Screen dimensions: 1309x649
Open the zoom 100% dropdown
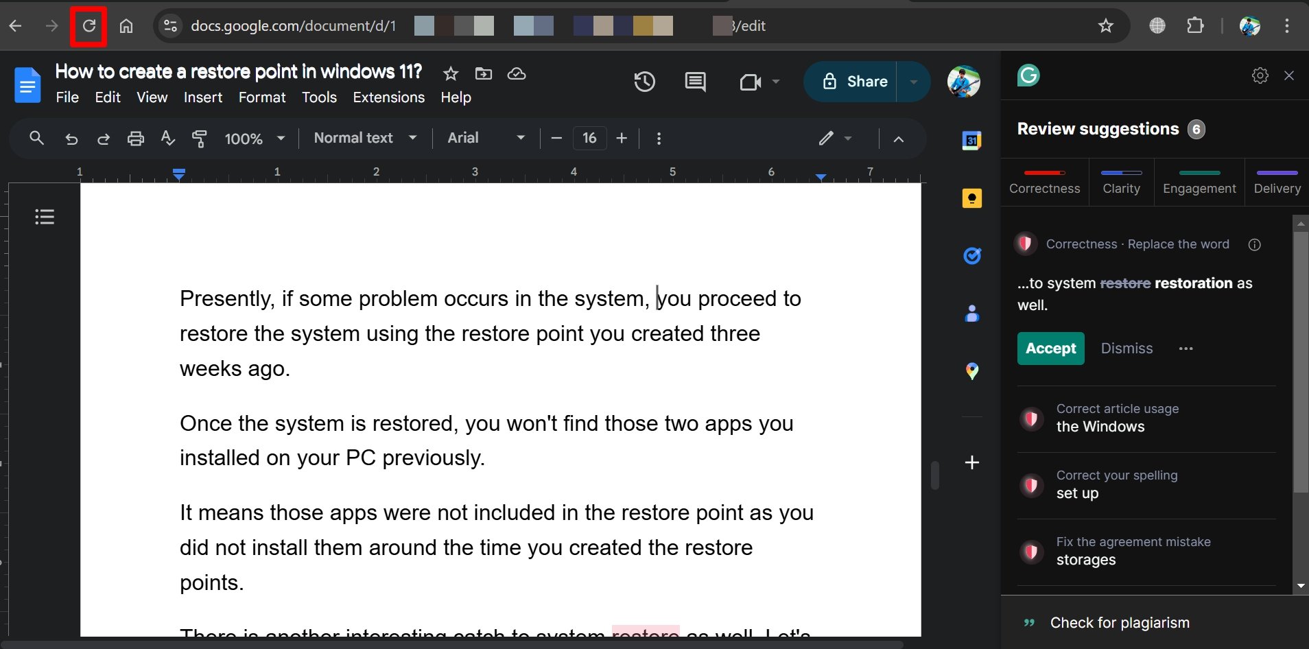(x=254, y=139)
